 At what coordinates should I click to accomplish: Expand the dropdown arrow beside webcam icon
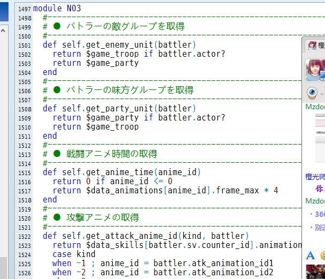coord(322,94)
